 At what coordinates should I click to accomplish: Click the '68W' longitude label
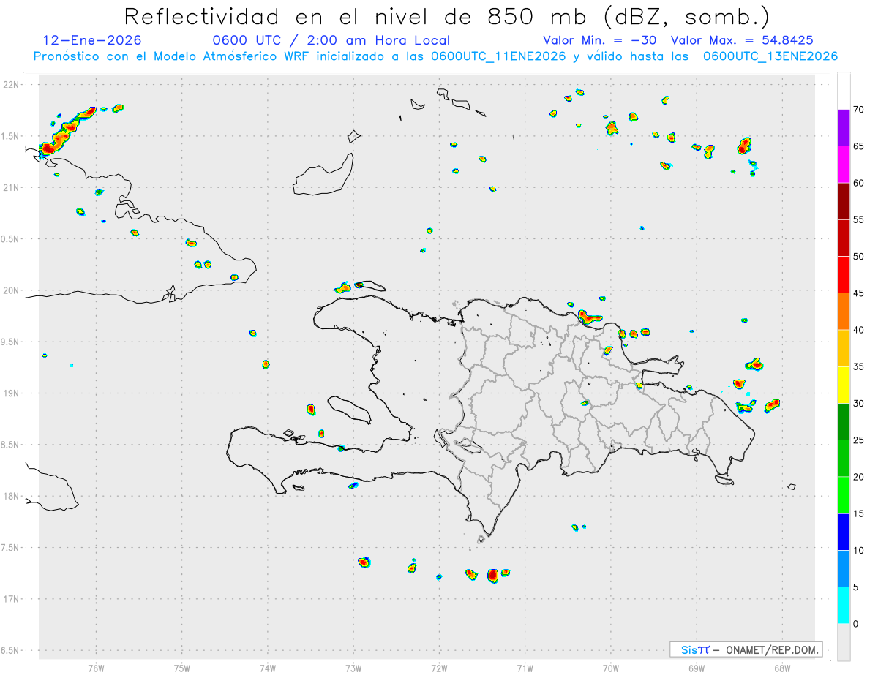coord(782,667)
